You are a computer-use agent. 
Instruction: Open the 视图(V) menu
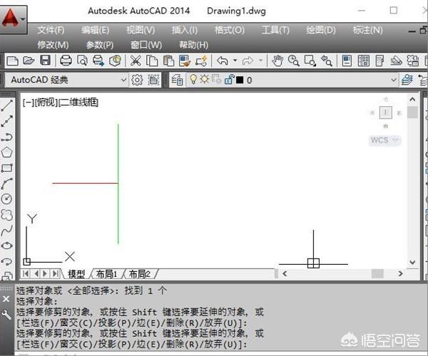[141, 30]
